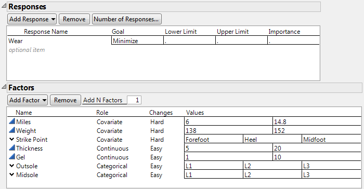Edit Gel low value 1
Viewport: 364px width, 189px height.
coord(228,157)
